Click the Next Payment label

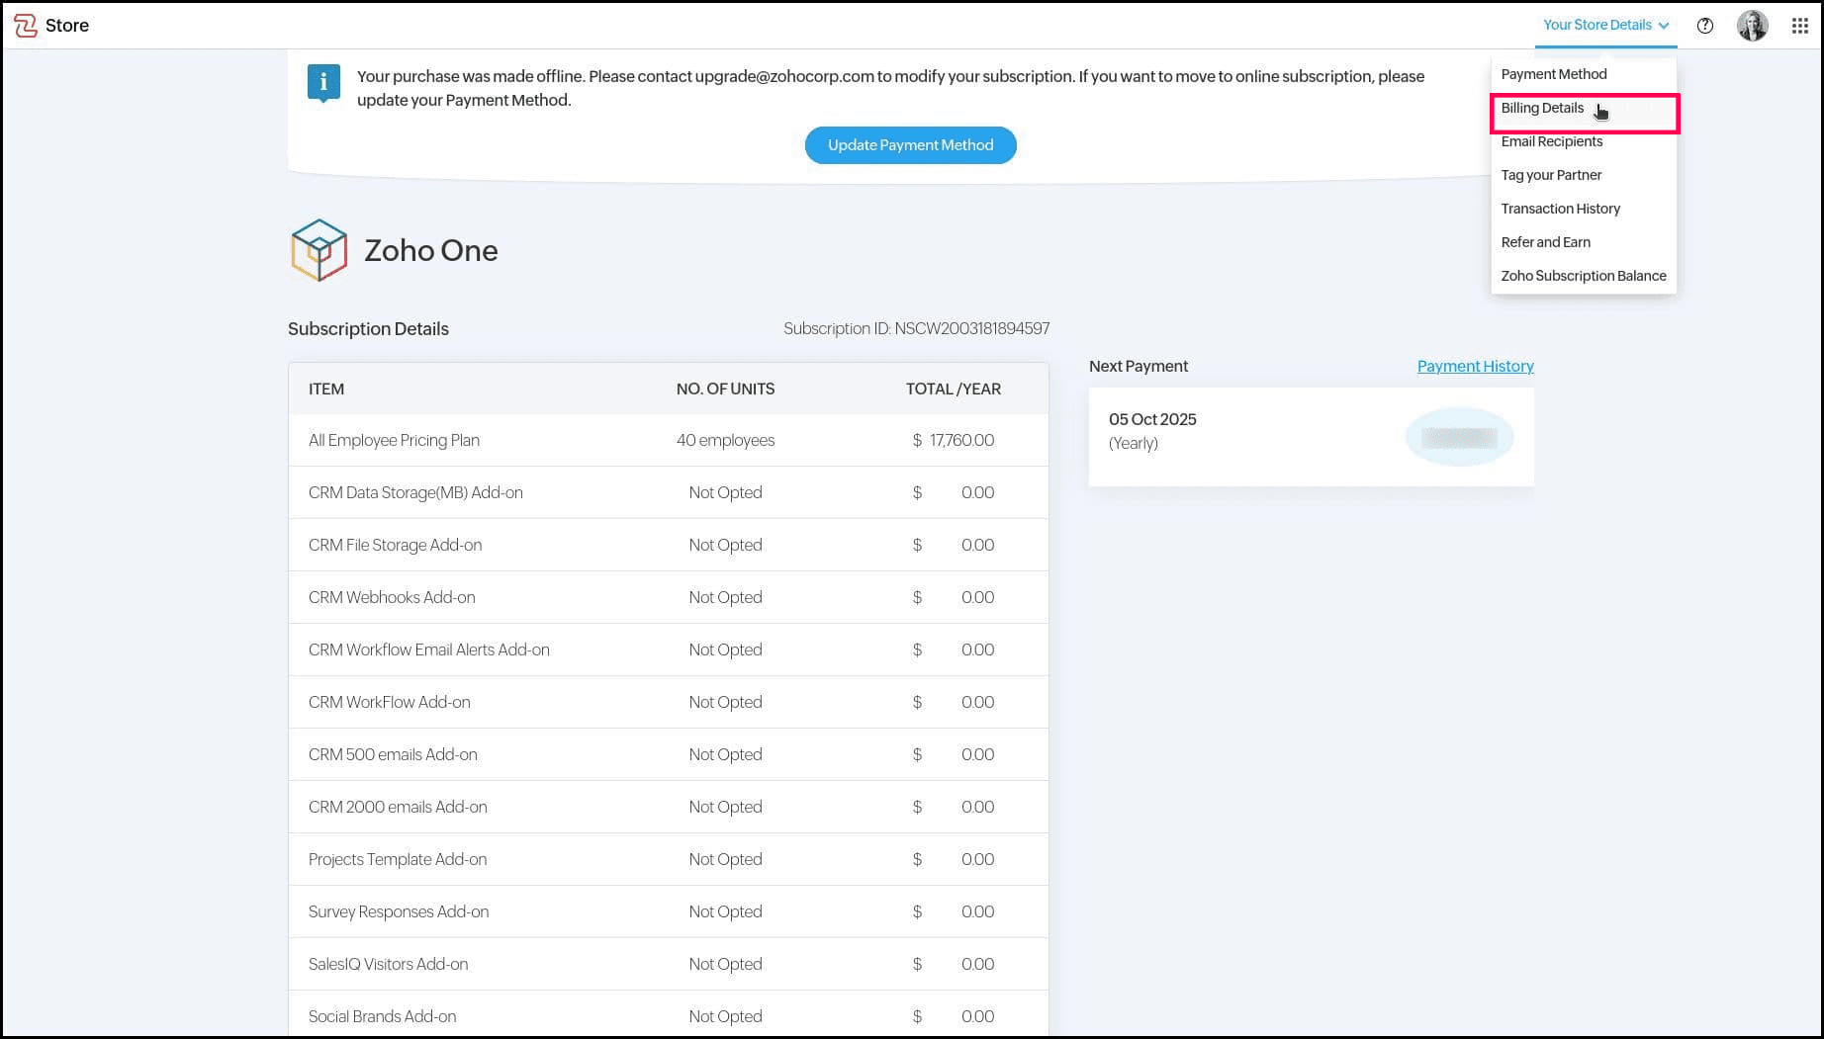(1138, 366)
